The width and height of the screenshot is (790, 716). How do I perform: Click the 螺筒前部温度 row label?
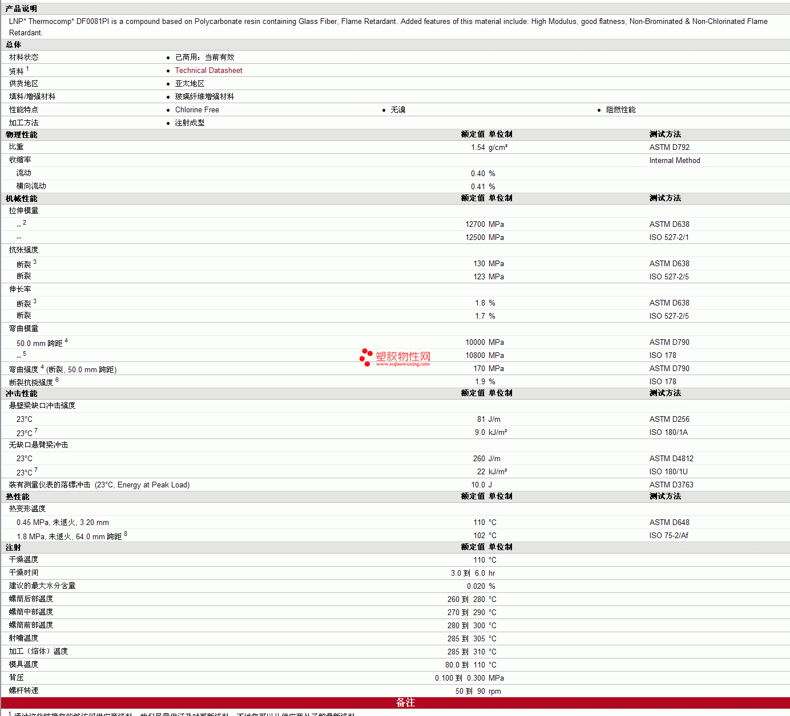(x=31, y=625)
